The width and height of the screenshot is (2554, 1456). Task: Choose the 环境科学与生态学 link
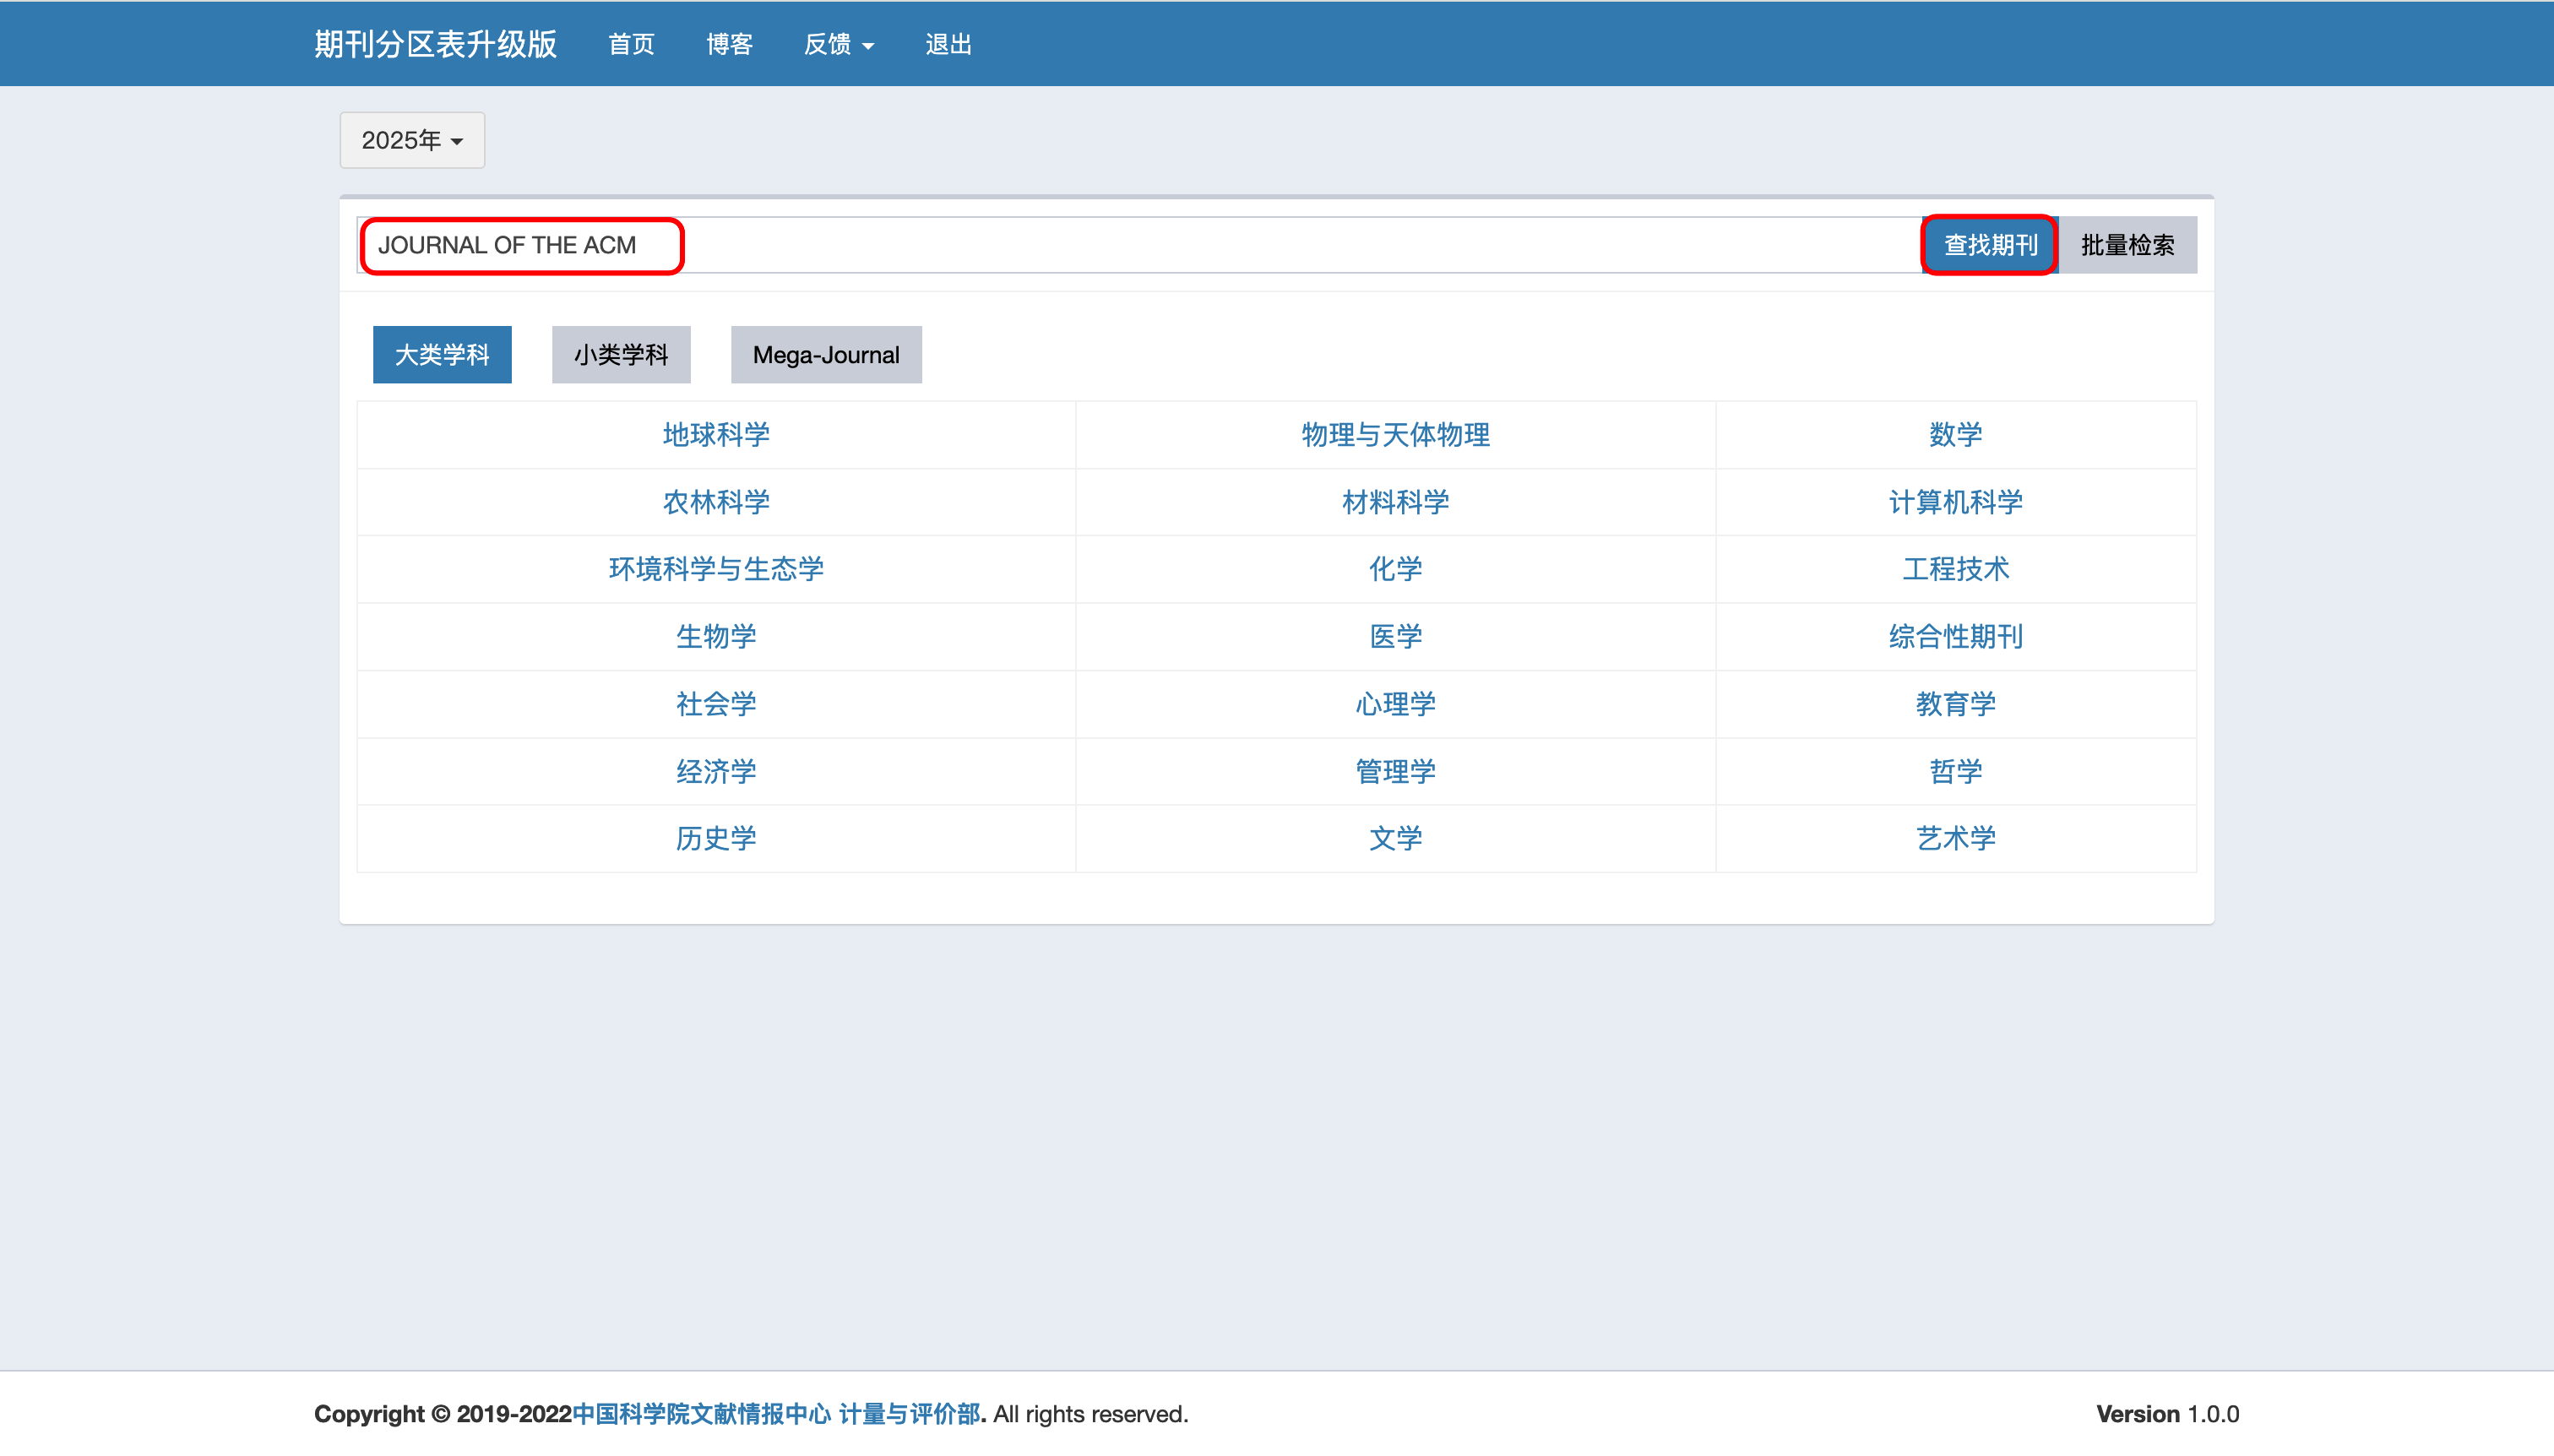click(716, 569)
